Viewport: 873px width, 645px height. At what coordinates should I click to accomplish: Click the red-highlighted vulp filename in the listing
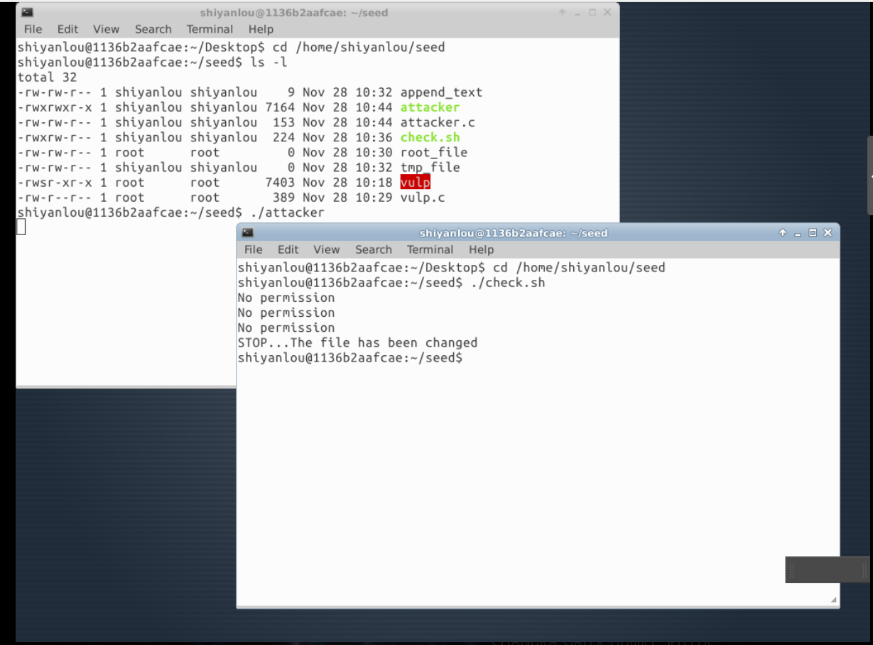pyautogui.click(x=415, y=183)
